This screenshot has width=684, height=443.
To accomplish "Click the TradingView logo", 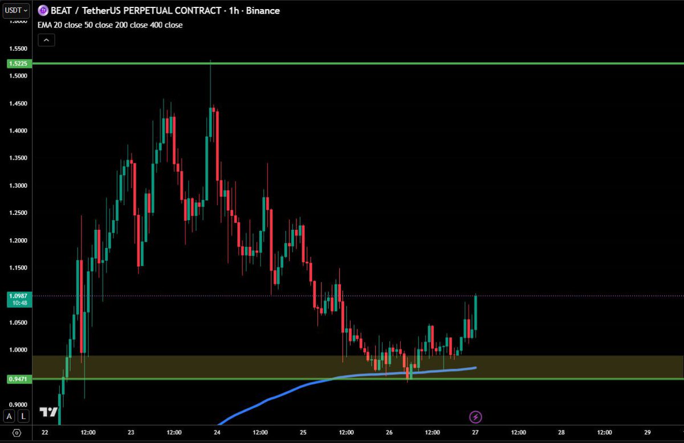I will [48, 413].
